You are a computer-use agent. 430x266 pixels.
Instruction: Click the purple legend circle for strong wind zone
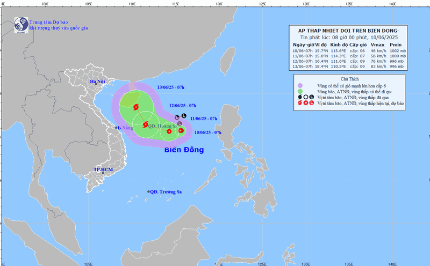tap(300, 85)
